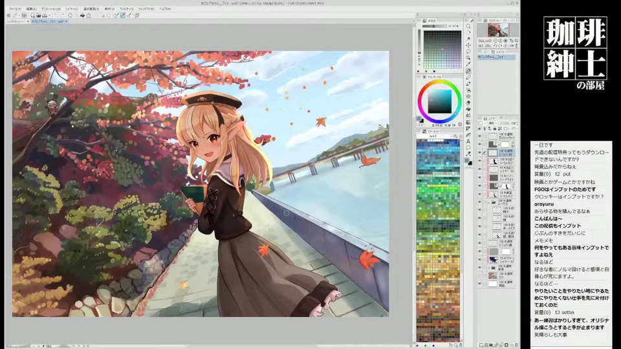Hide the 背景 folder layer
This screenshot has width=621, height=349.
pos(479,268)
